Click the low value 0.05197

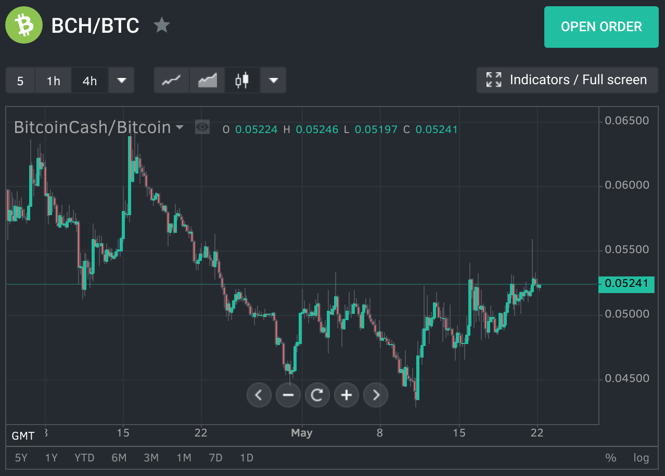376,129
